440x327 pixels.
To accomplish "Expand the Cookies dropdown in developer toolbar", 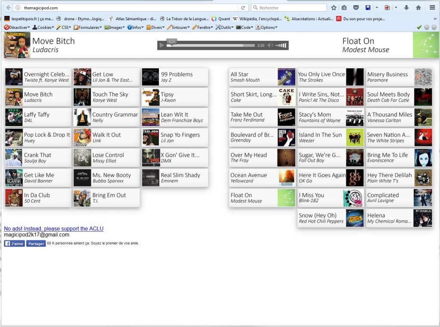I will 43,28.
